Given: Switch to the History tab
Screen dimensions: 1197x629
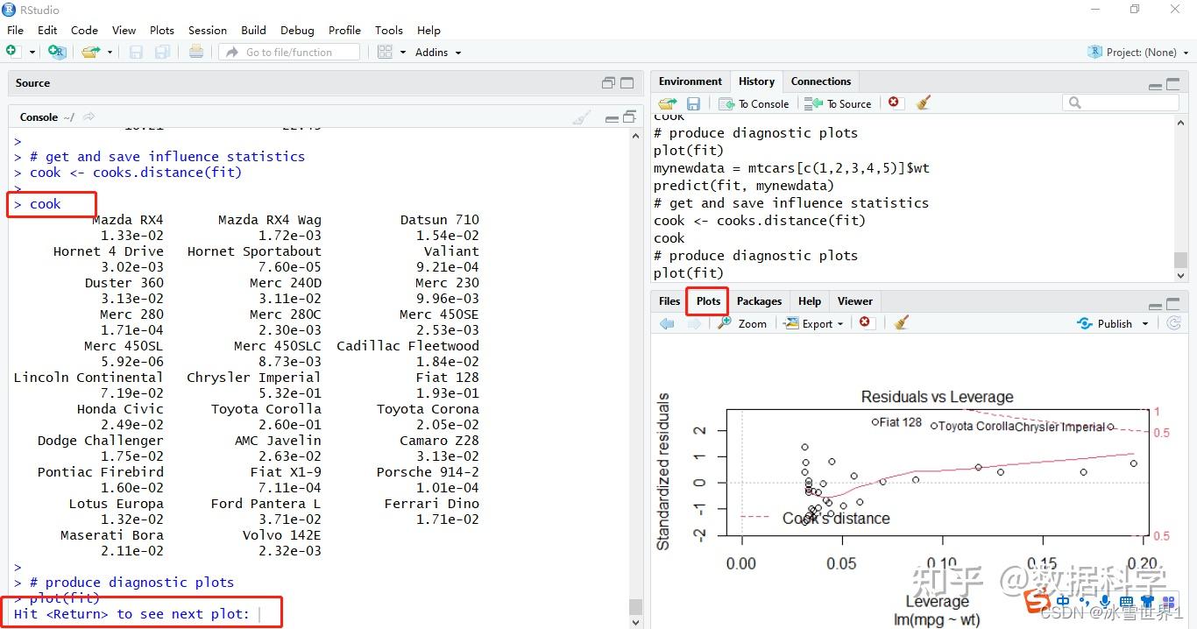Looking at the screenshot, I should (x=756, y=81).
